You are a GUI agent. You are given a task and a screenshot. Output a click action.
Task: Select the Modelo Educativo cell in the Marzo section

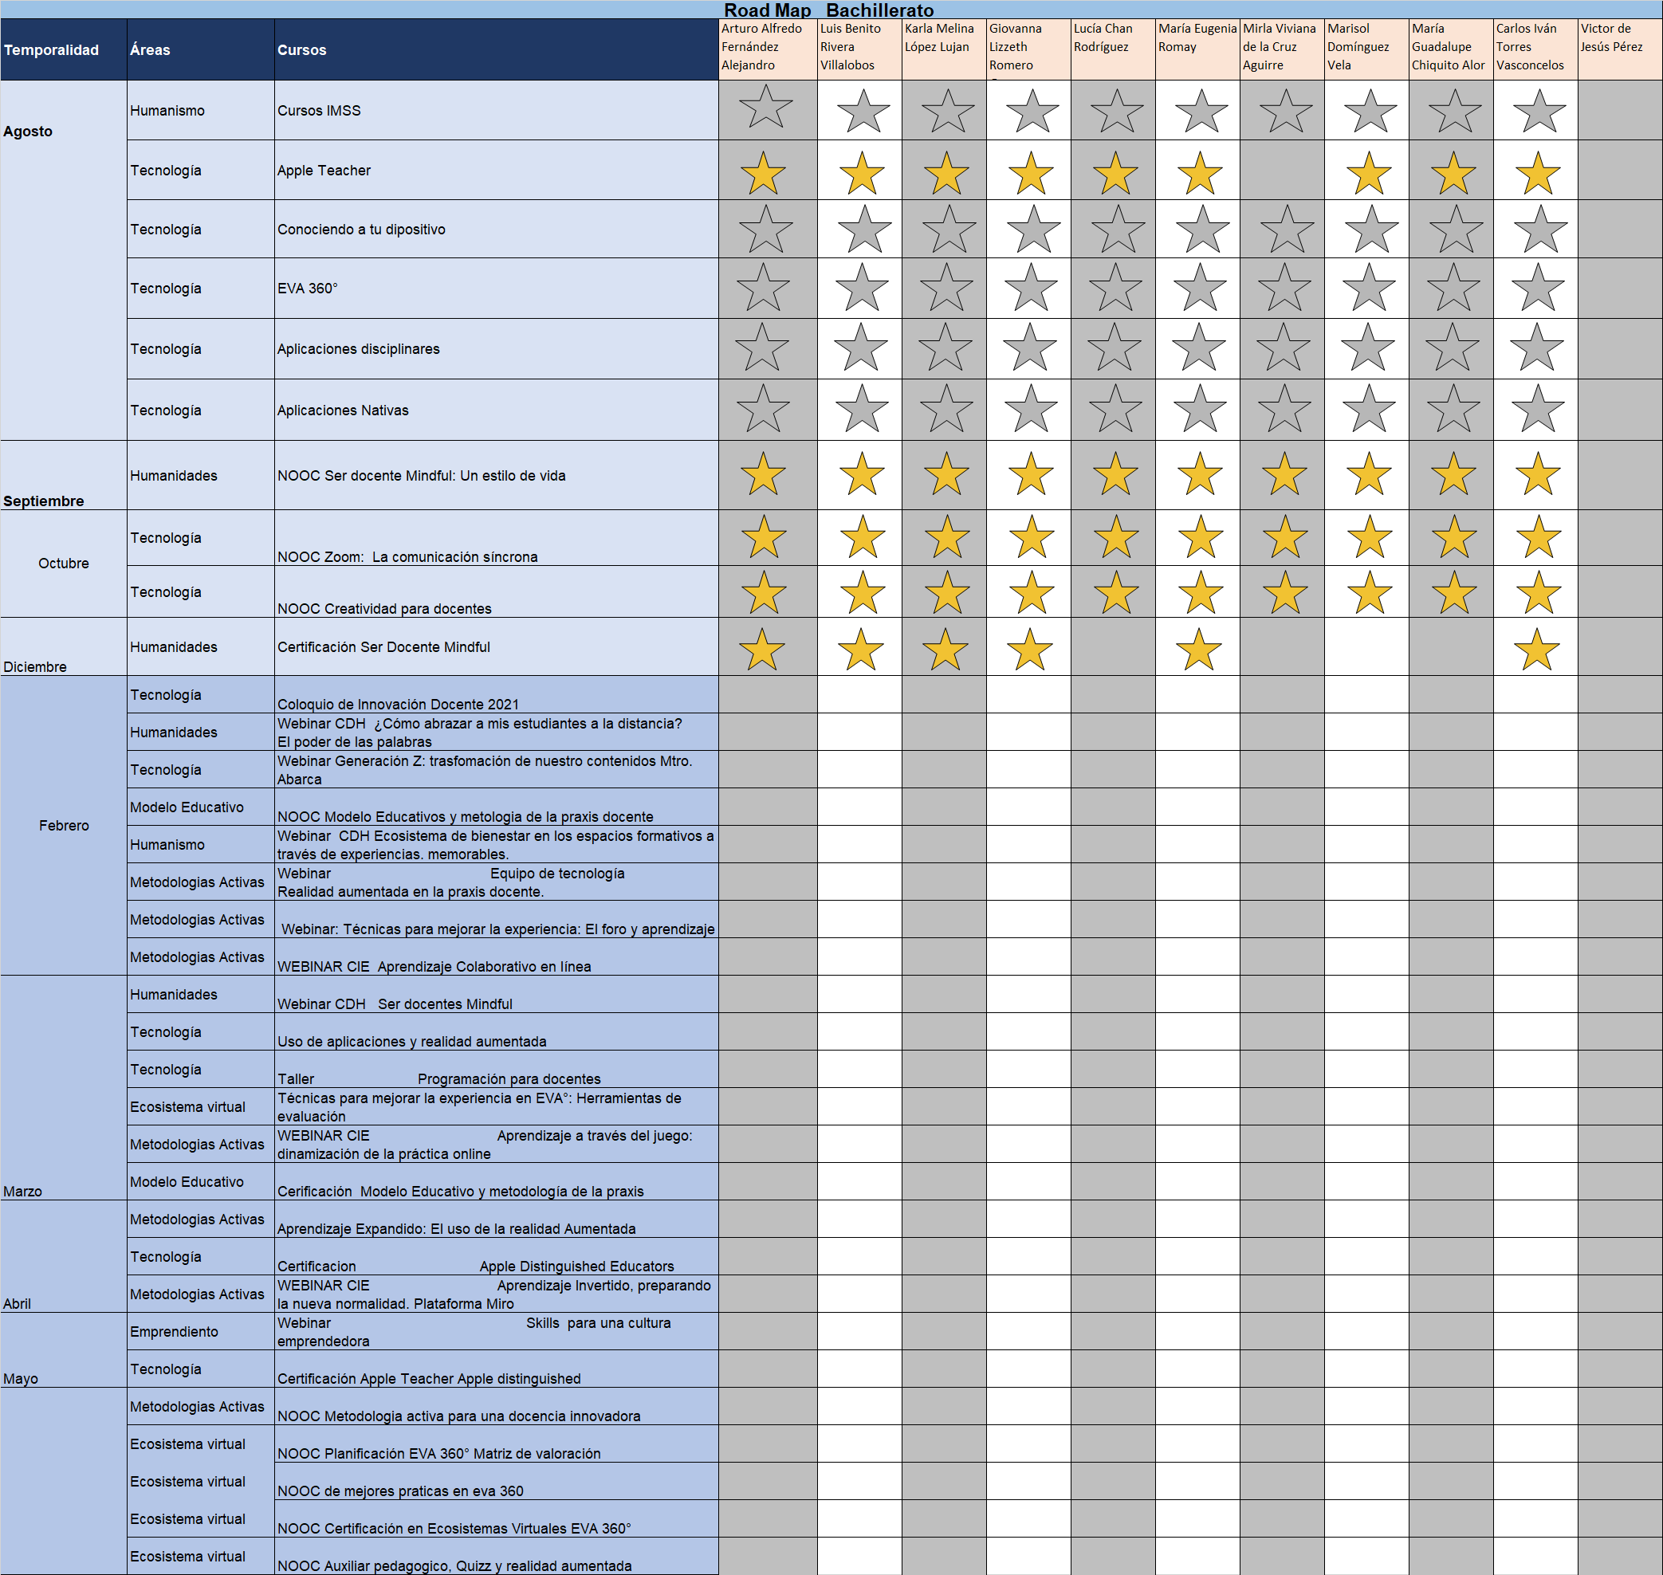coord(201,1181)
